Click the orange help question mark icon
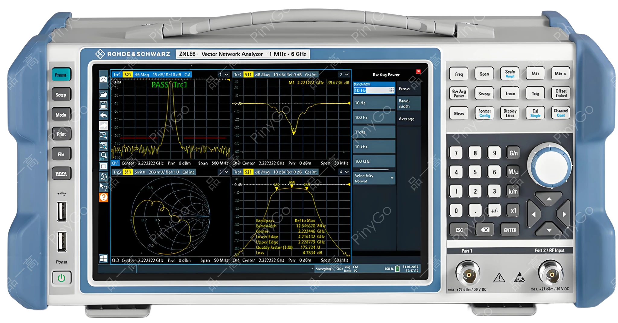 [x=104, y=197]
